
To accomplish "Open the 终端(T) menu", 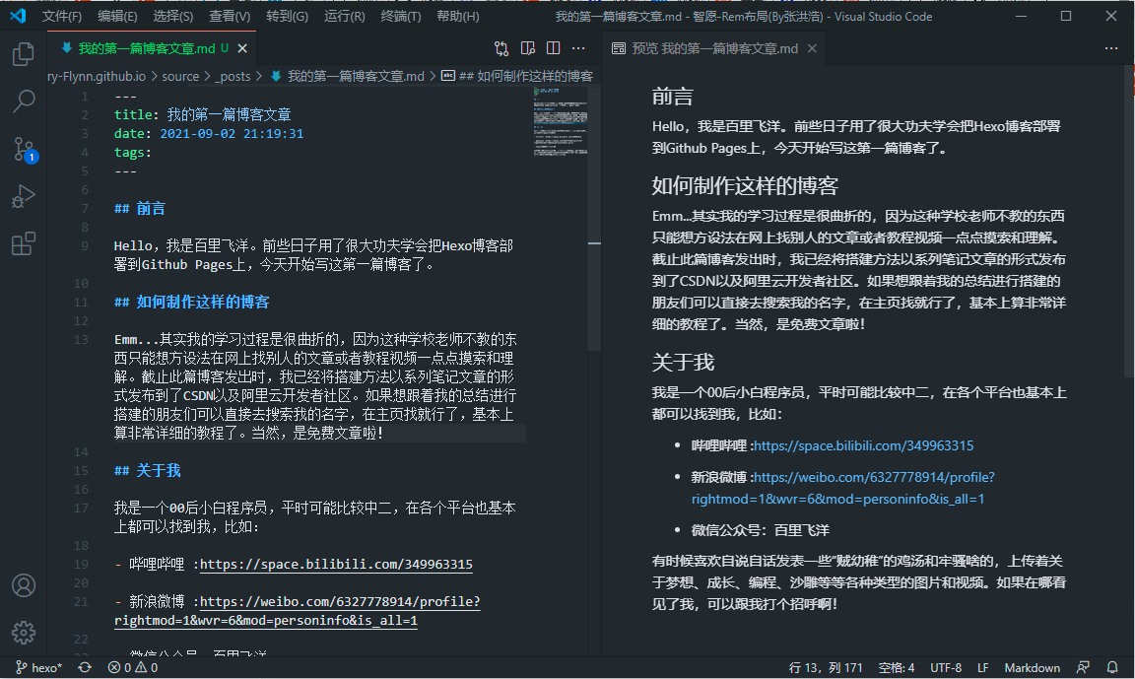I will (400, 16).
